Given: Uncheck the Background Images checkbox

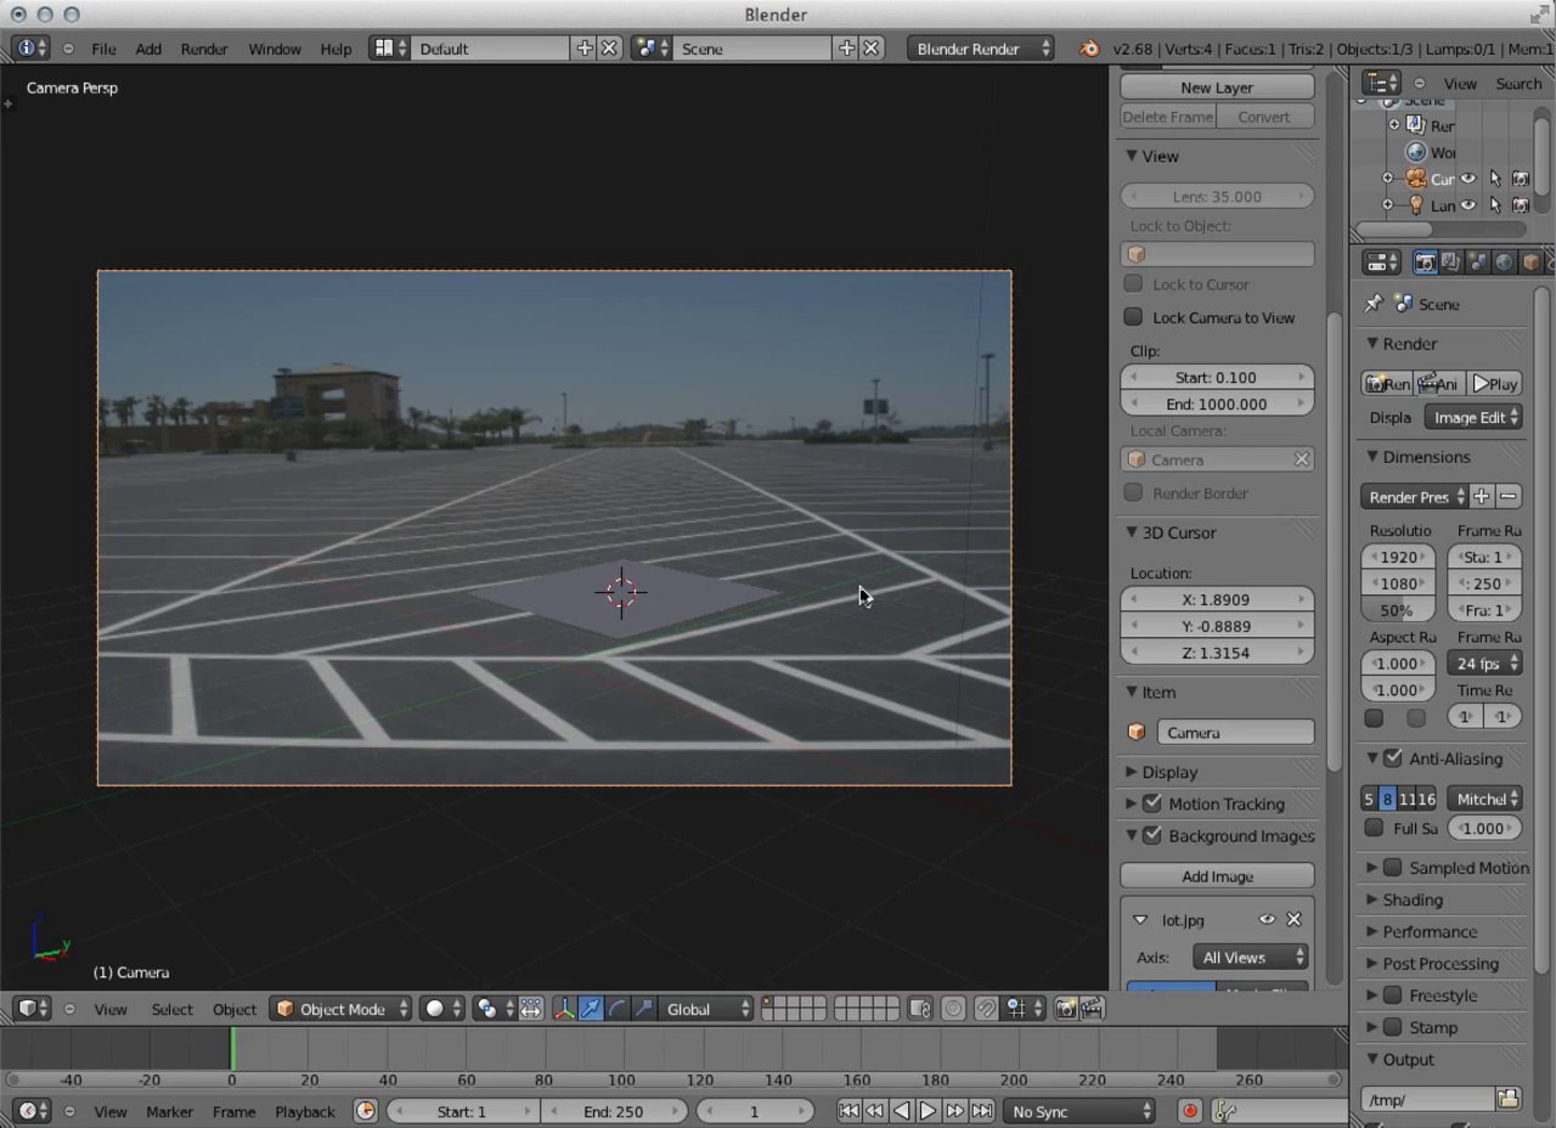Looking at the screenshot, I should click(1153, 836).
